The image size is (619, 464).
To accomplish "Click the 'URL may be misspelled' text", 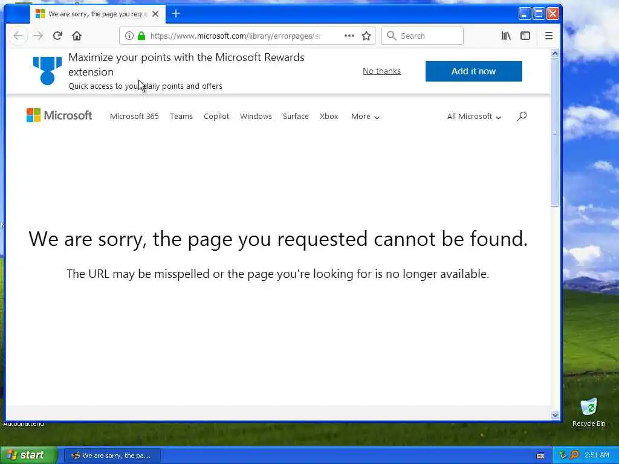I will 278,274.
